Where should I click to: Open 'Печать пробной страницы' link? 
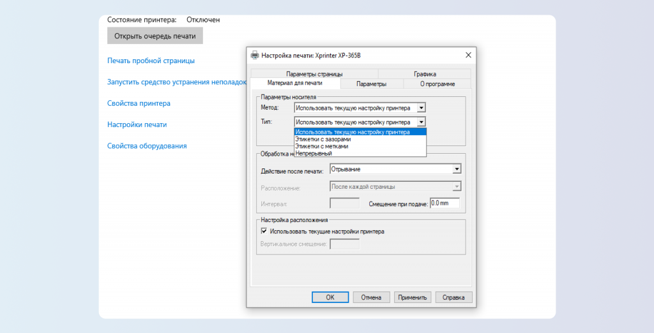click(x=151, y=61)
